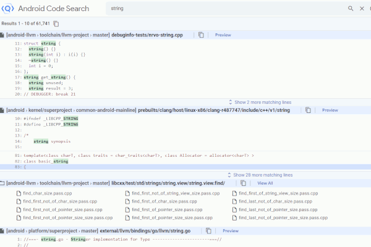371x247 pixels.
Task: Focus the search field containing 'string'
Action: [225, 9]
